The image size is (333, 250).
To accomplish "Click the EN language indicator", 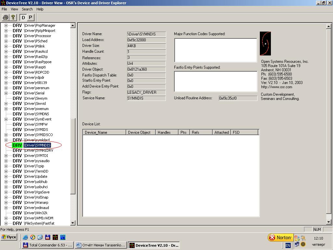I will (288, 245).
